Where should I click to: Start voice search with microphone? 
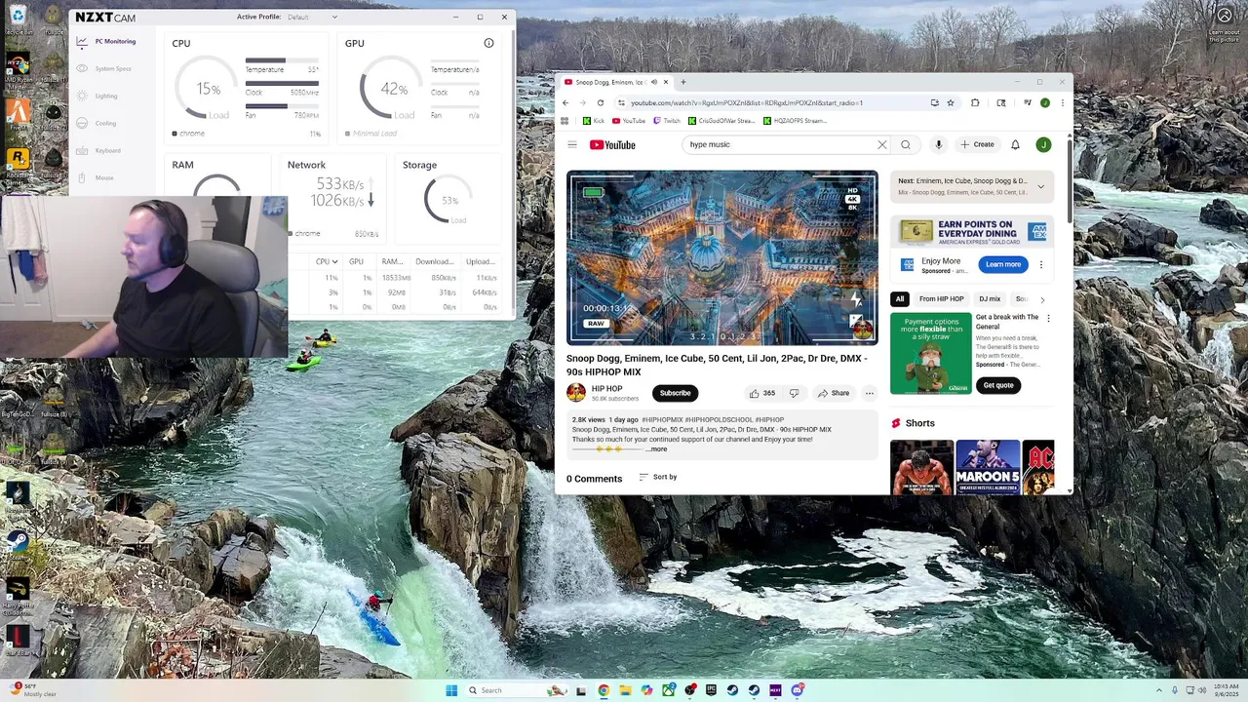[938, 144]
